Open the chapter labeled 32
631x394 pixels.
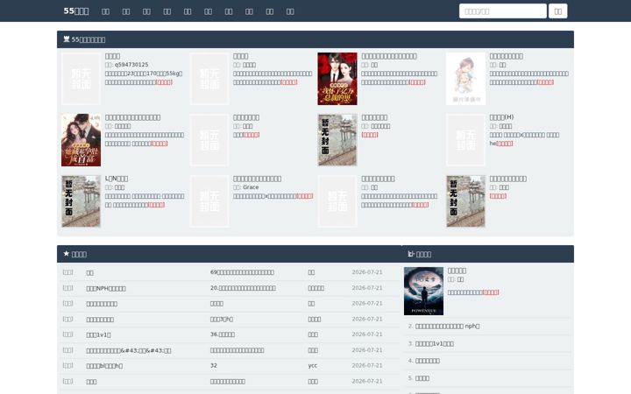[214, 365]
